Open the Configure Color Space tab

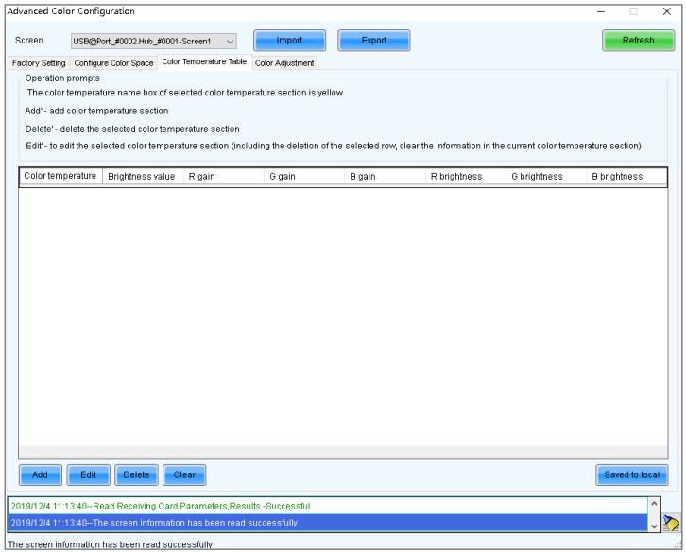[113, 63]
